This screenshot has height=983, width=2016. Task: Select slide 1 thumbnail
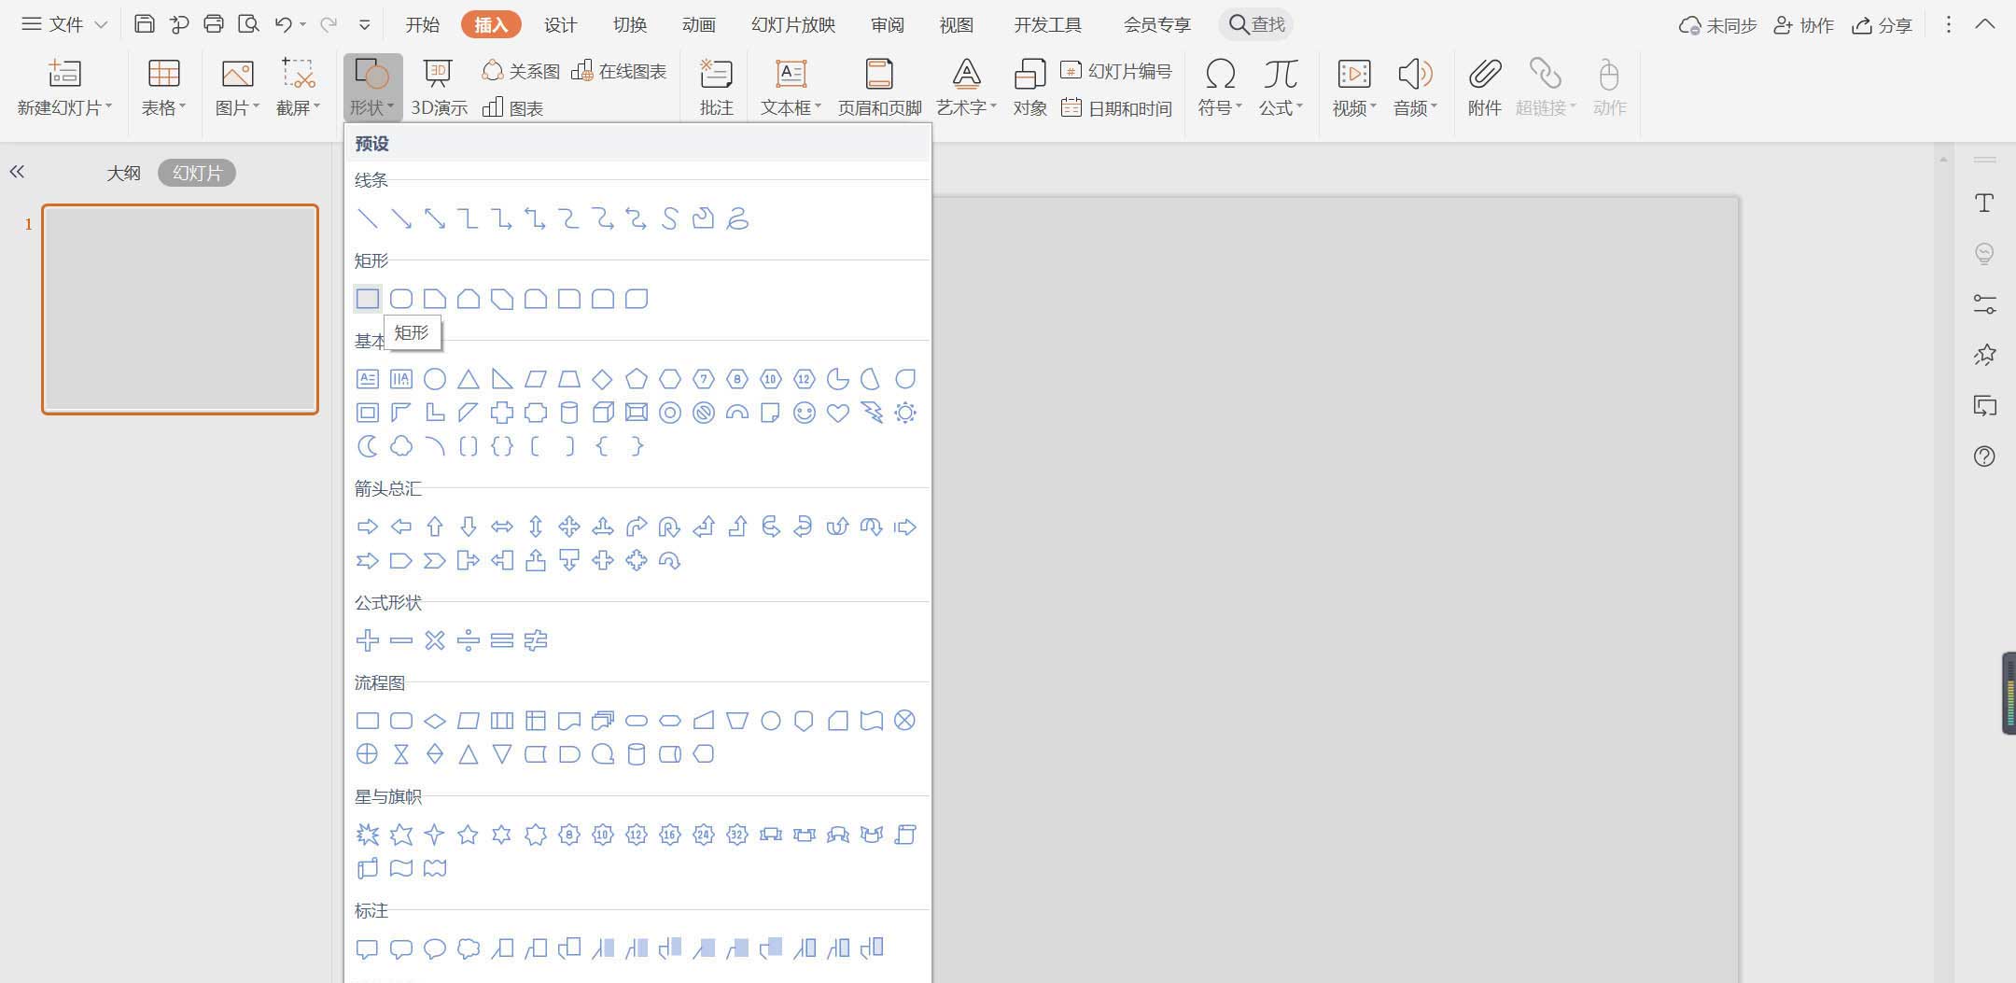180,309
